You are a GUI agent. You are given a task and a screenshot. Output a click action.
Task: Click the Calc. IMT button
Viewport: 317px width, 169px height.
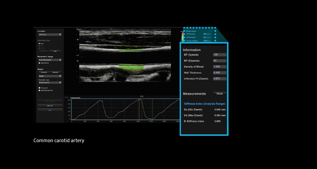pyautogui.click(x=50, y=105)
